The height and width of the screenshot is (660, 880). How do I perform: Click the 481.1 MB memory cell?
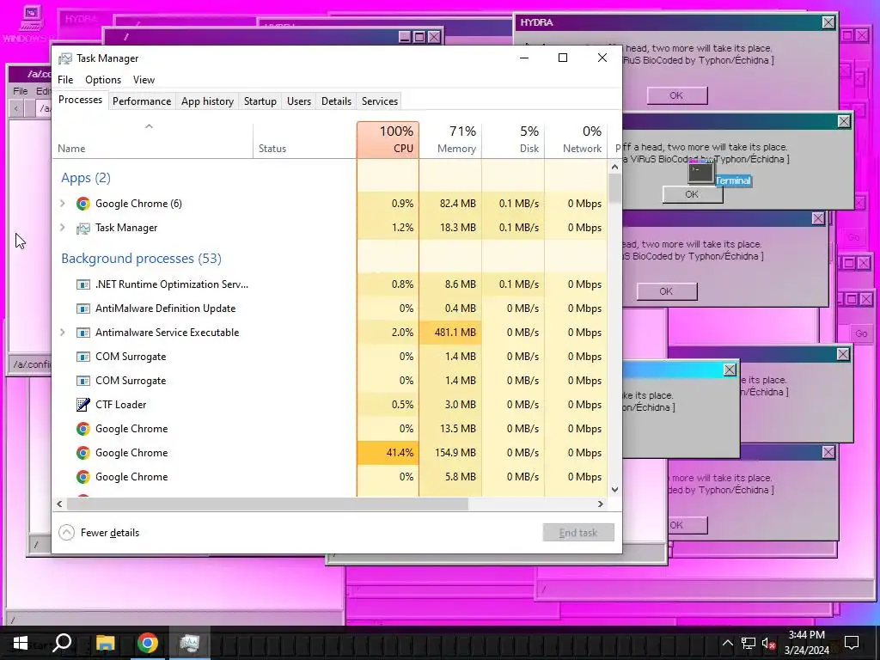(x=450, y=333)
